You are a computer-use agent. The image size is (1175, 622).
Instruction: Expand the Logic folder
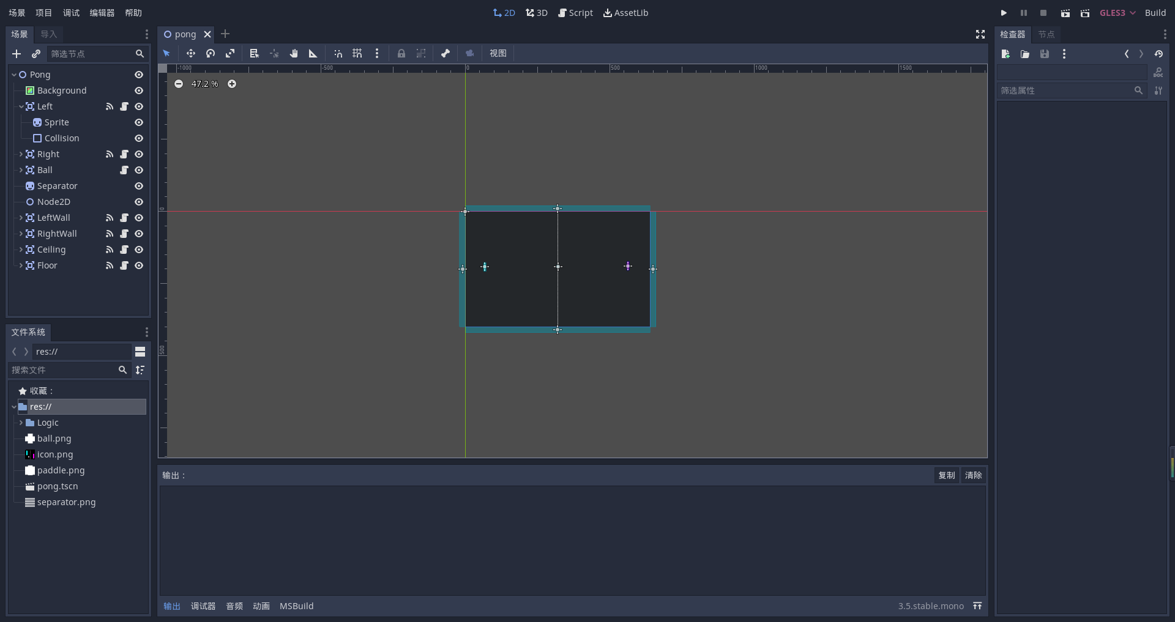(21, 423)
